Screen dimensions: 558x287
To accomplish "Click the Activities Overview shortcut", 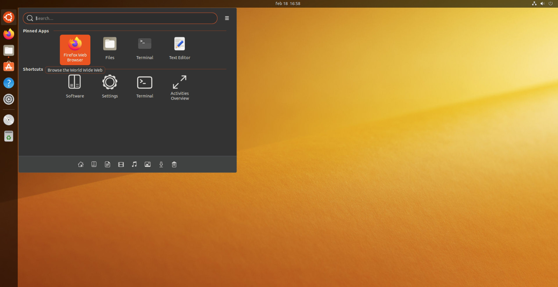I will tap(180, 87).
